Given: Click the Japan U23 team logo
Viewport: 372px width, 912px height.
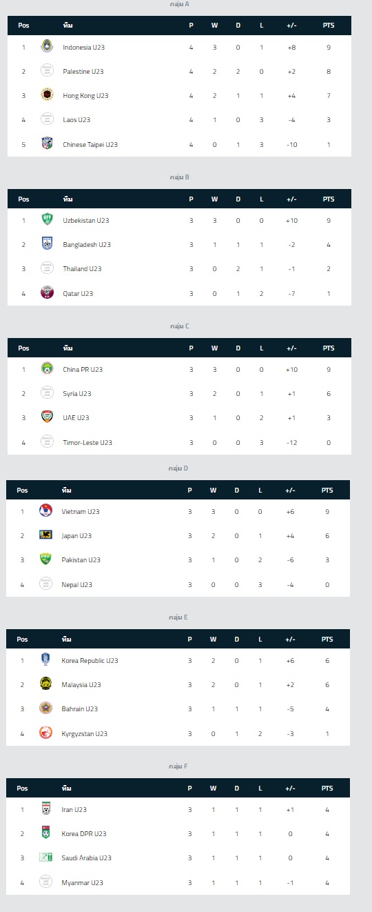Looking at the screenshot, I should (45, 535).
